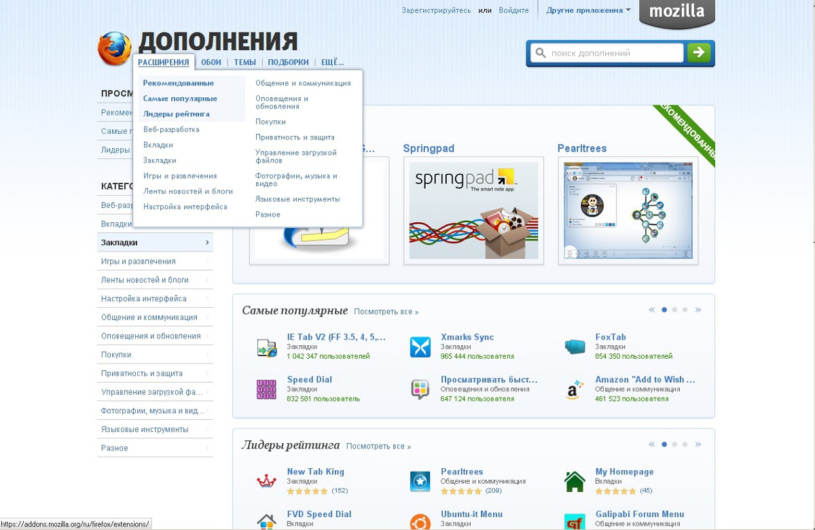Click the Xmarks Sync icon
Image resolution: width=815 pixels, height=530 pixels.
(420, 347)
